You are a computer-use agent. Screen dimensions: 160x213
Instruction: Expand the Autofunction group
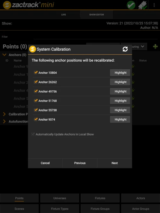pos(4,121)
